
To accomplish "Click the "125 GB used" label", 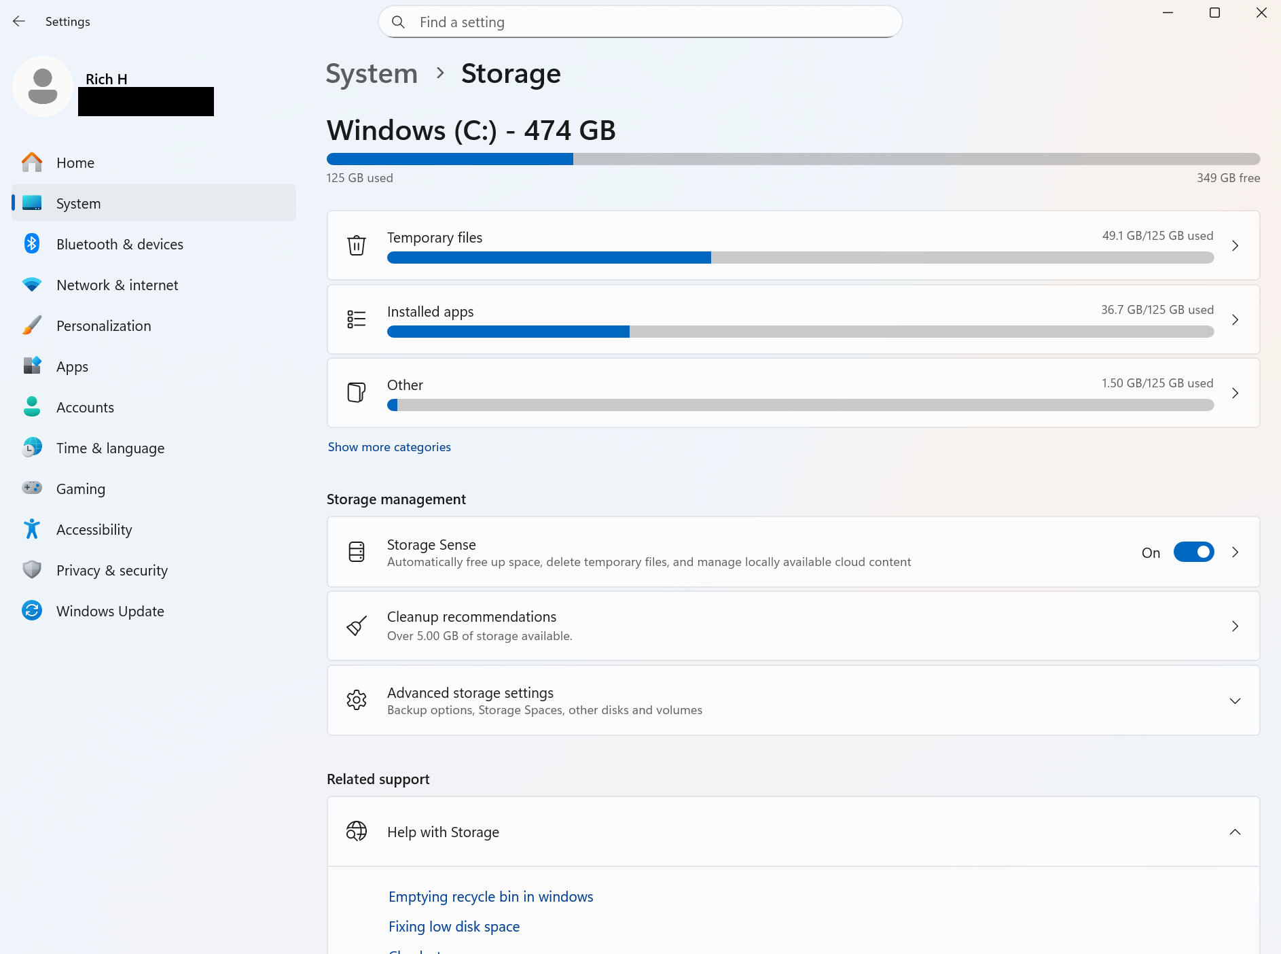I will click(360, 178).
